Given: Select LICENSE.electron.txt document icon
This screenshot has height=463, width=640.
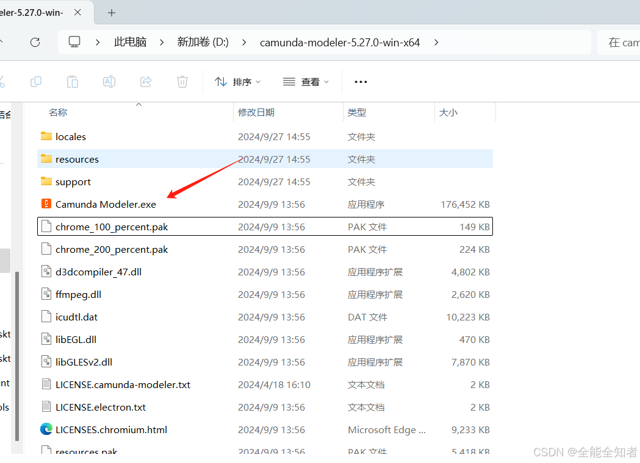Looking at the screenshot, I should 46,406.
